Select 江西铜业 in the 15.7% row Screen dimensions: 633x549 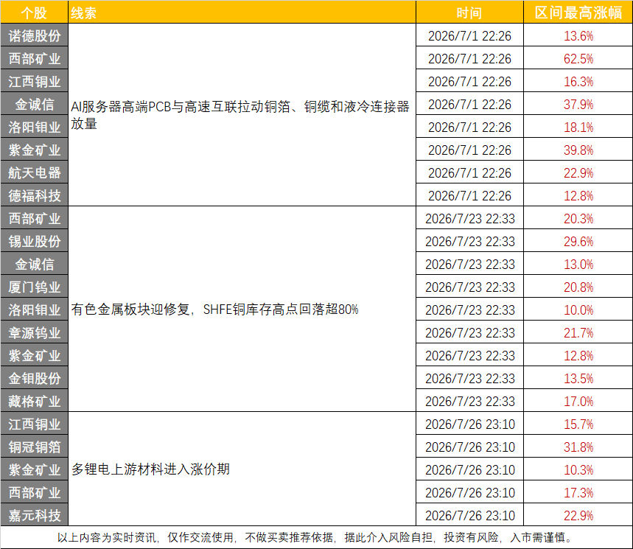[x=35, y=424]
